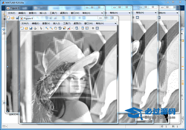
Task: Select the Pan hand tool in Figure 6
Action: [x=55, y=28]
